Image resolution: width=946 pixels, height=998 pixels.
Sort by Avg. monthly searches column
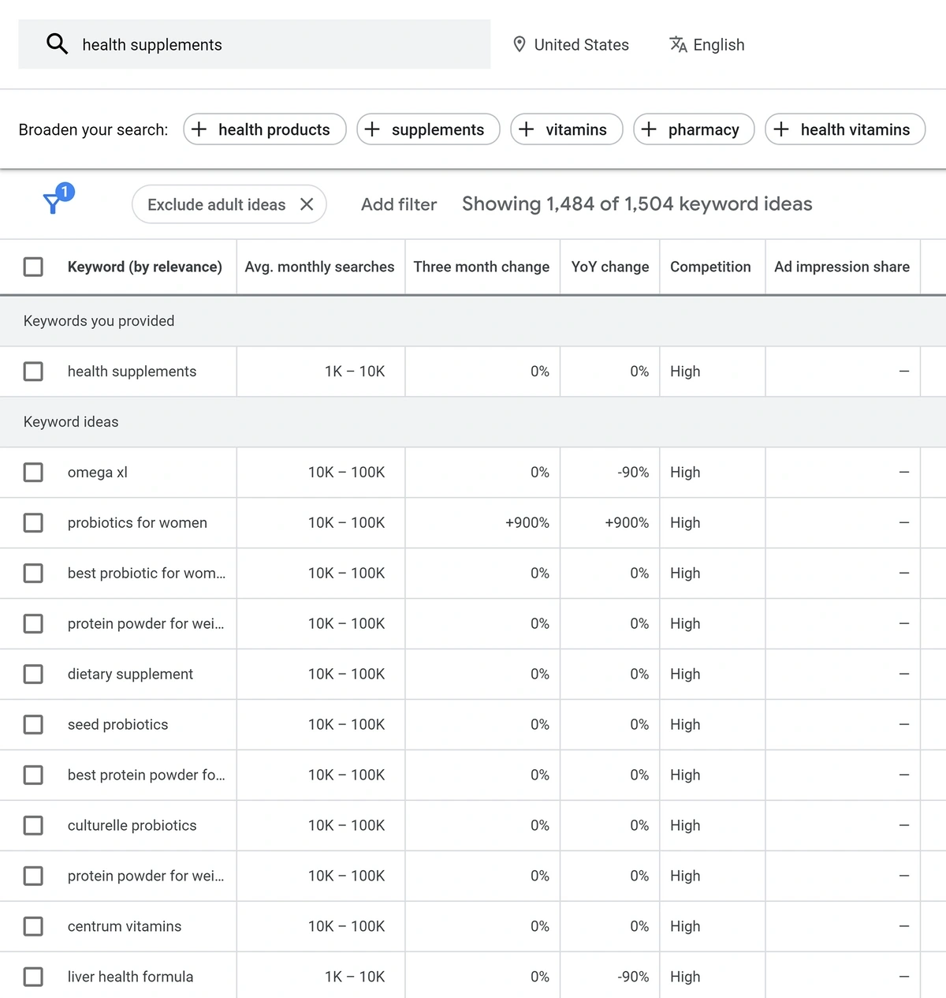[x=319, y=267]
